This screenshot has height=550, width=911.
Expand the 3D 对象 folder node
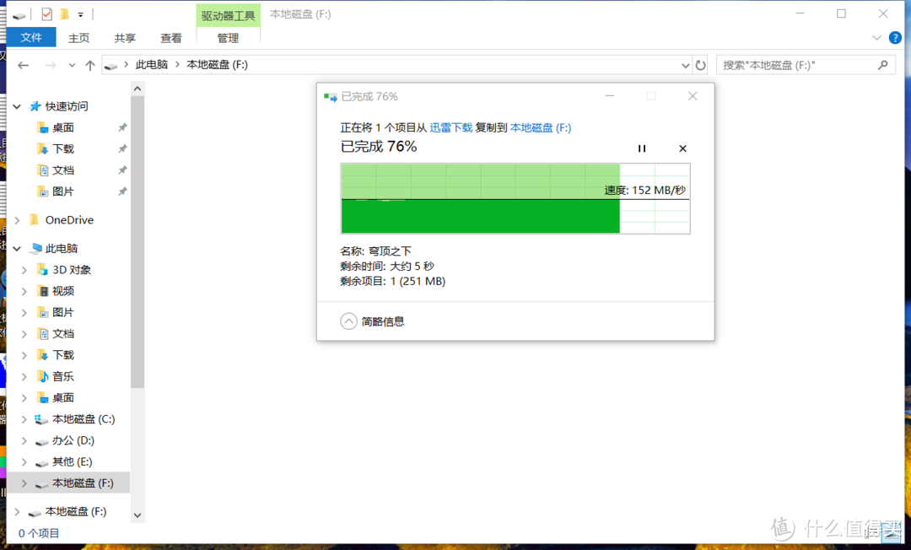pos(24,270)
